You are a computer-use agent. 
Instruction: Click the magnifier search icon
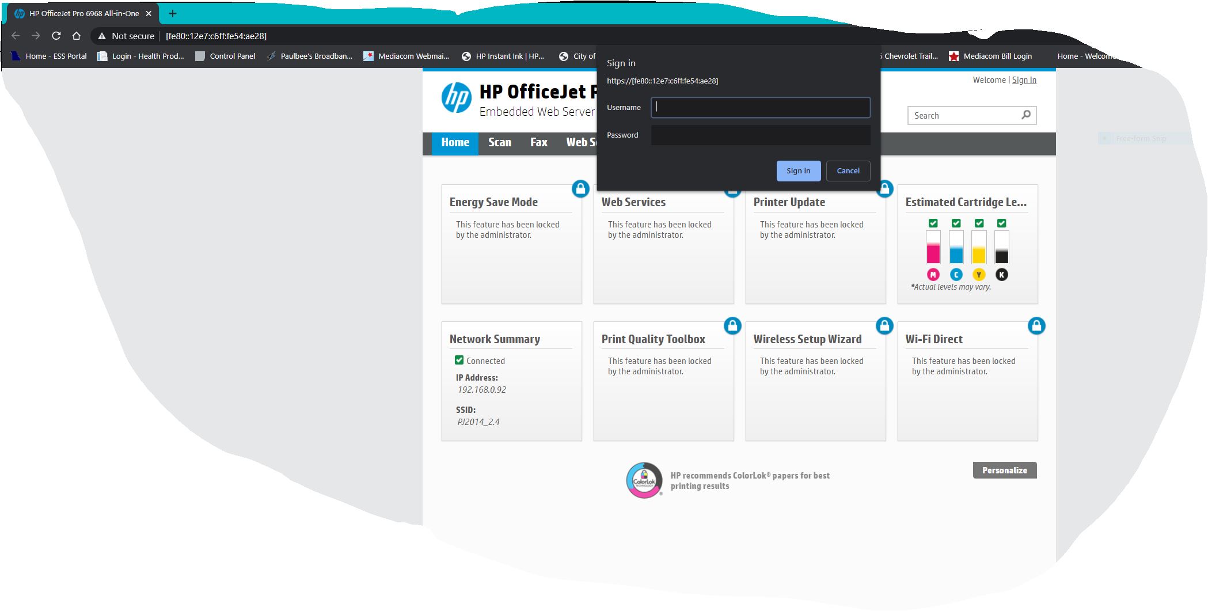1025,115
